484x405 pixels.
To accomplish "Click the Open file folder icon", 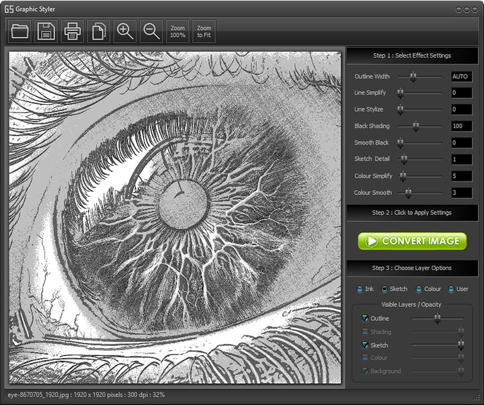I will coord(20,31).
